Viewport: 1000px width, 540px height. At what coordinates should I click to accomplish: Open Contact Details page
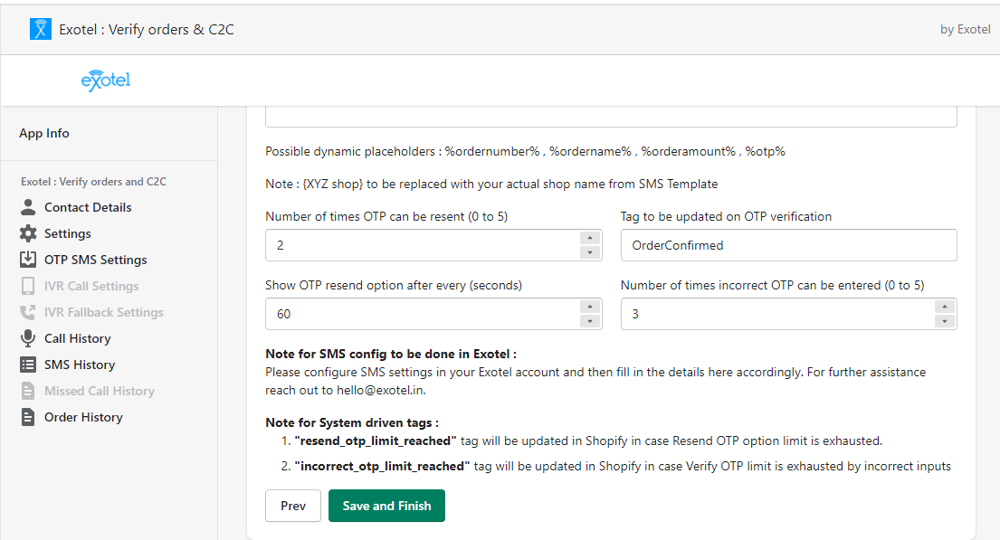point(88,207)
